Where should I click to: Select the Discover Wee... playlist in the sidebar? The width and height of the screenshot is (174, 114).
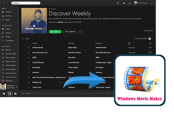click(11, 54)
